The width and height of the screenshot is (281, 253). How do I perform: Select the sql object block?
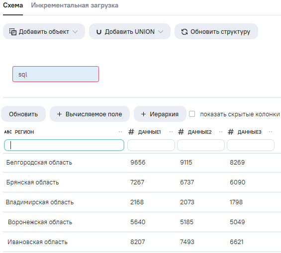tap(56, 74)
